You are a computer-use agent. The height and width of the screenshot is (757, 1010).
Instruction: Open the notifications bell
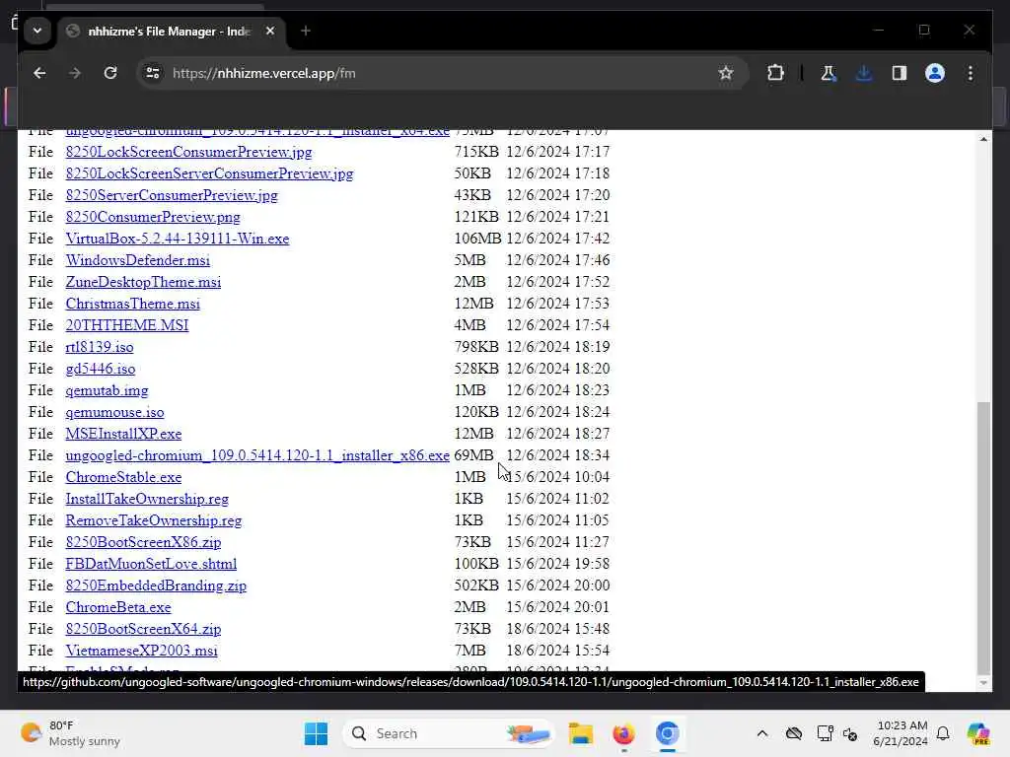pyautogui.click(x=943, y=733)
